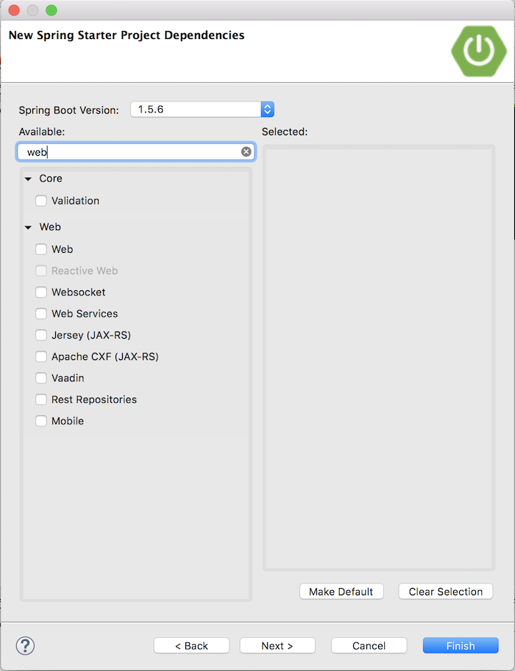Open the Spring Boot Version dropdown
515x671 pixels.
click(202, 109)
